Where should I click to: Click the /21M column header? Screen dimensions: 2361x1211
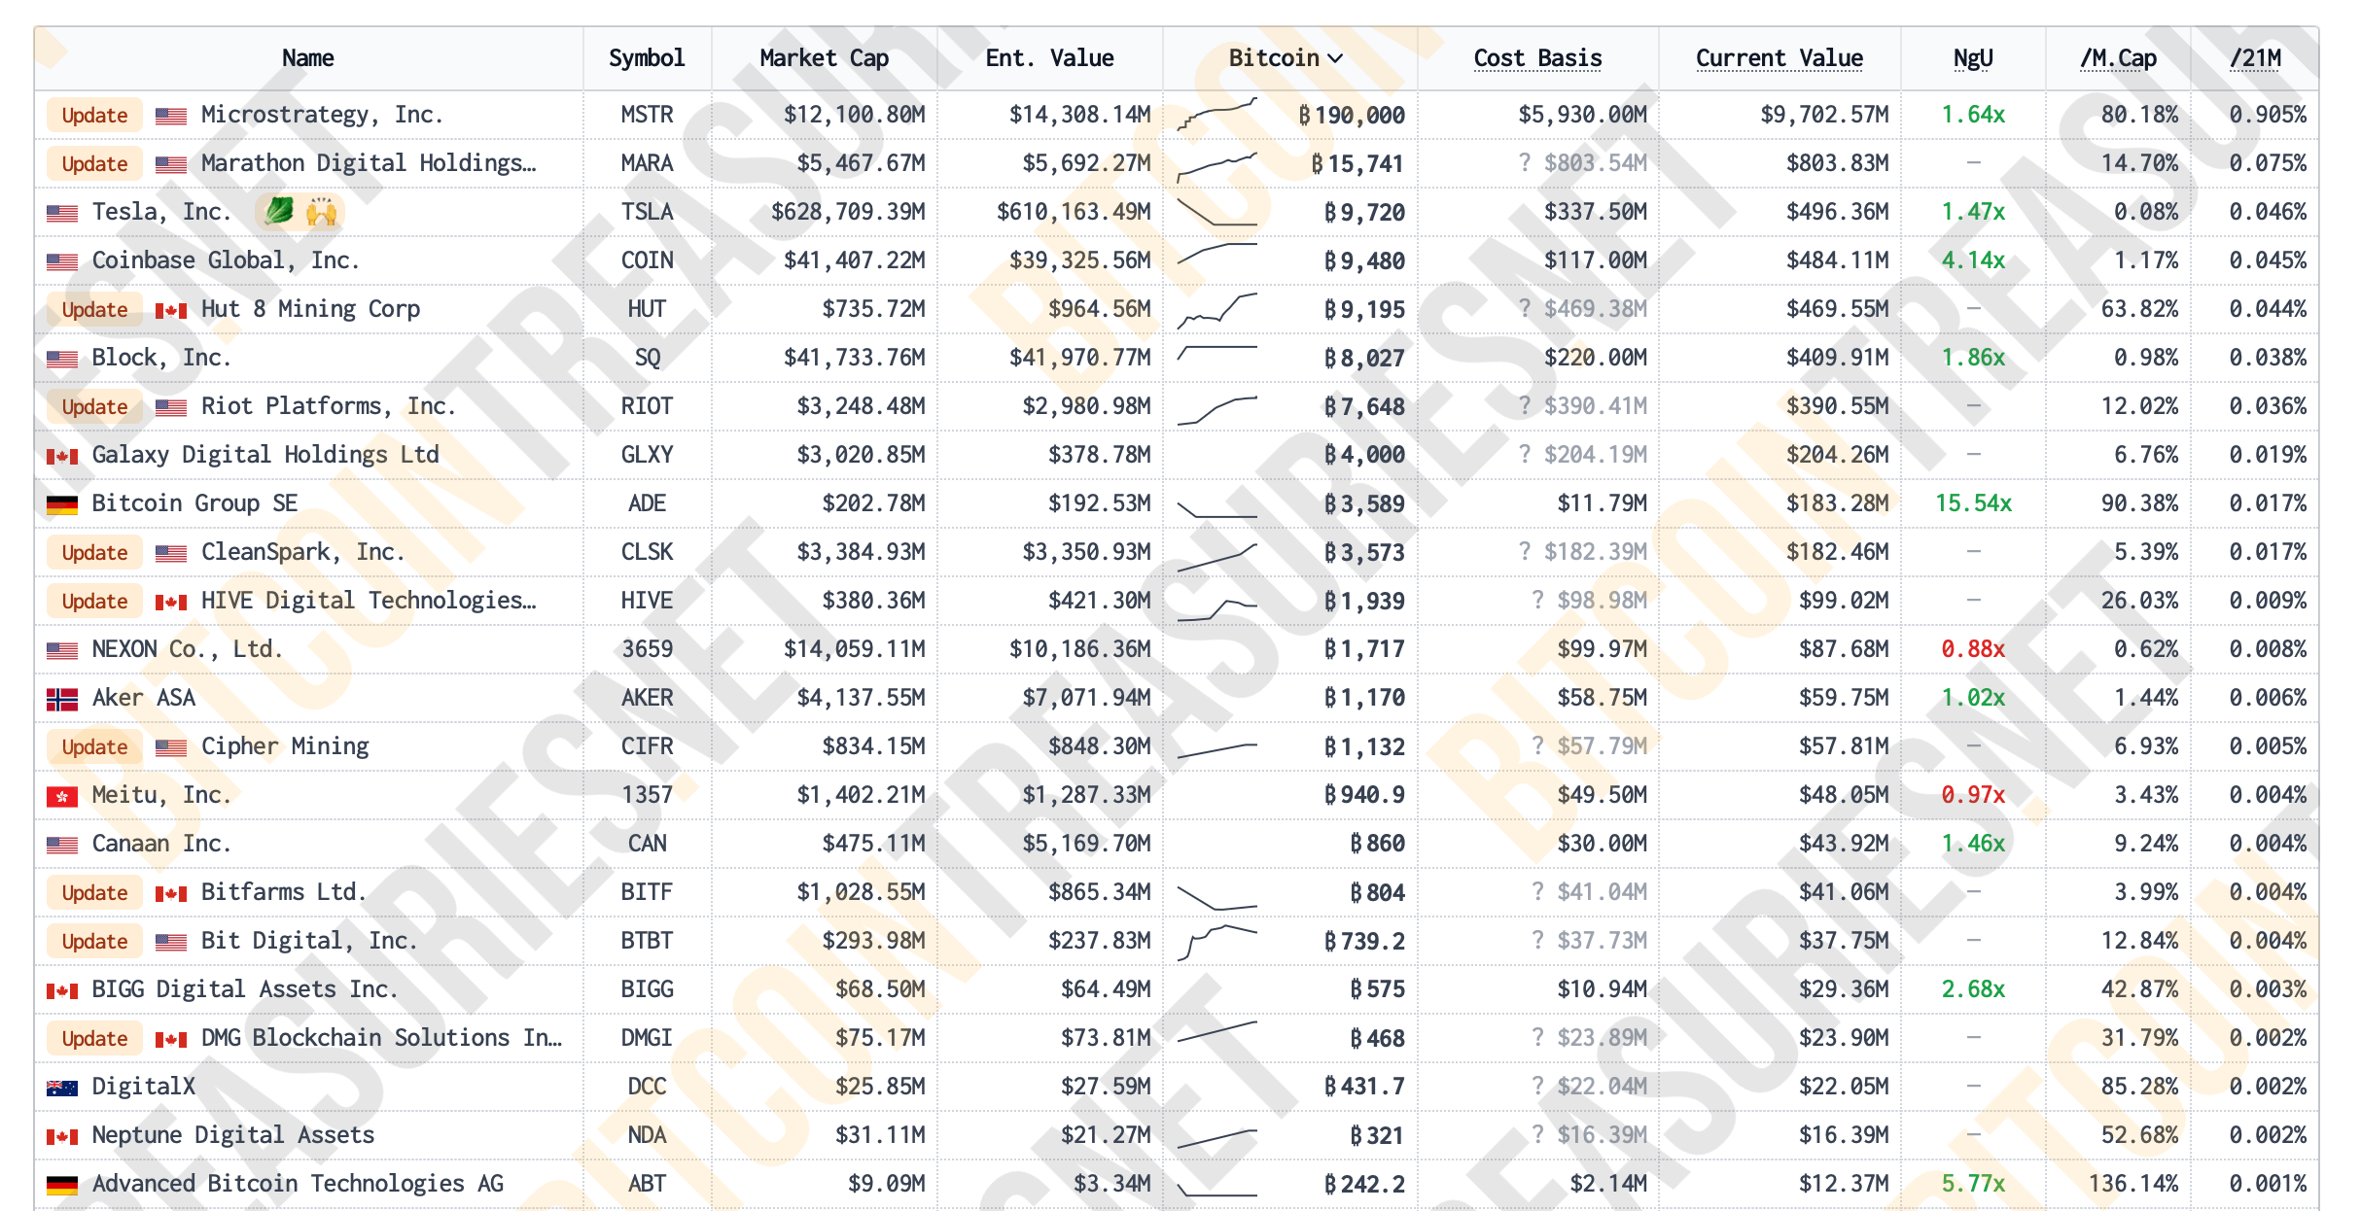coord(2255,58)
